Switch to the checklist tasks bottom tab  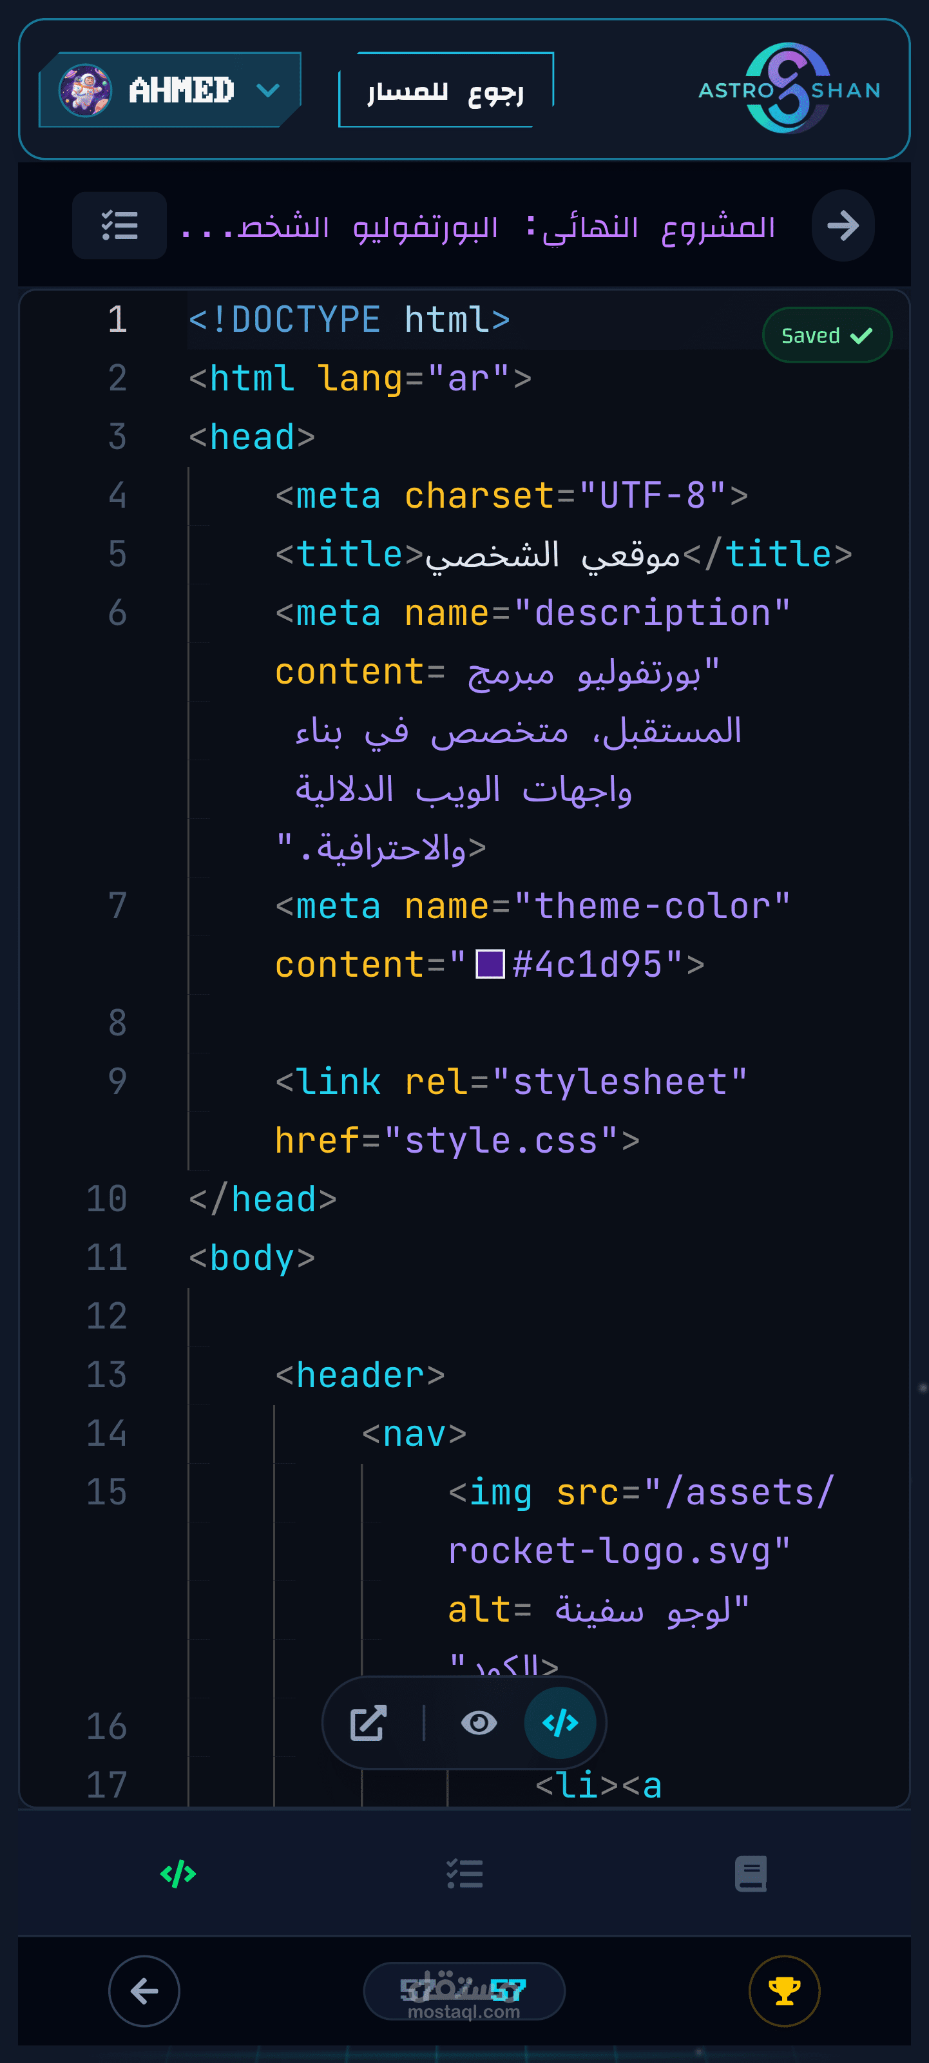point(465,1874)
